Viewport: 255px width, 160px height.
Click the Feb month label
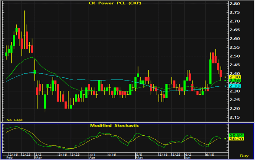pos(9,157)
